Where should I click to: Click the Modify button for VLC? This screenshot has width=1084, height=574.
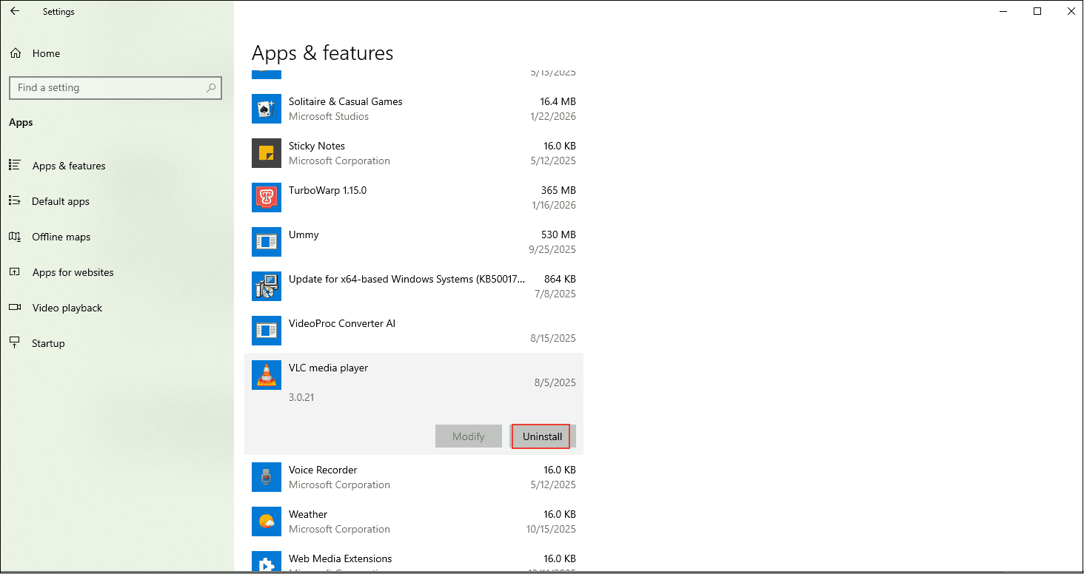pos(468,436)
